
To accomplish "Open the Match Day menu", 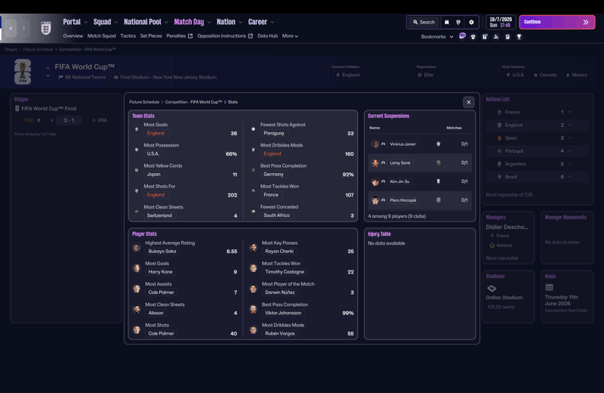I will (x=189, y=22).
